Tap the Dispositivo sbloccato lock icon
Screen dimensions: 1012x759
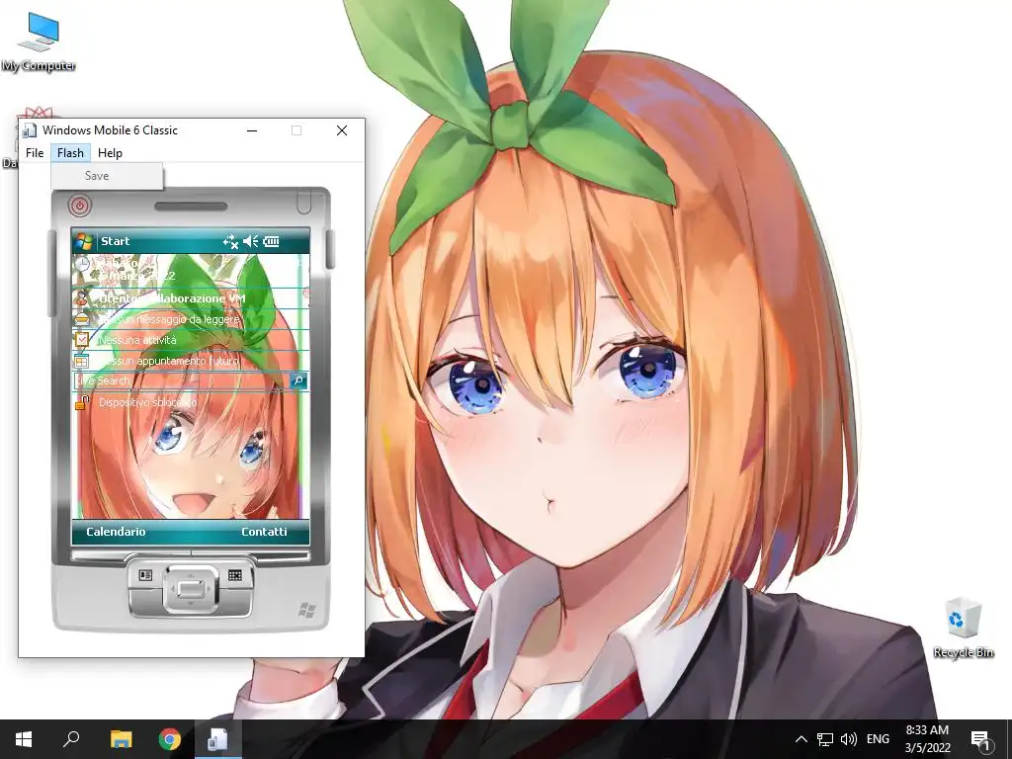tap(82, 403)
